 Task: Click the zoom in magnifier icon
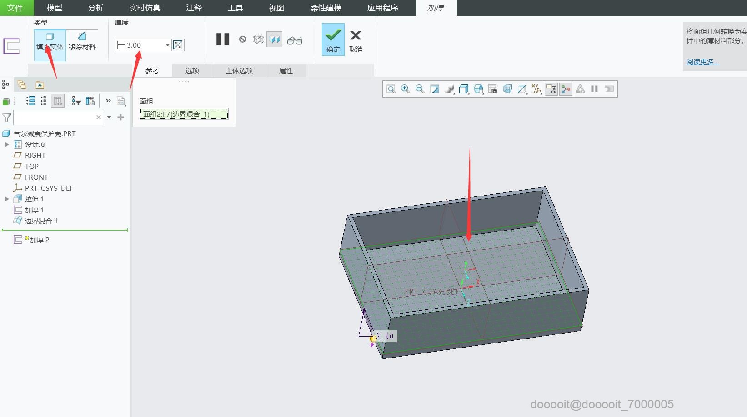tap(405, 89)
